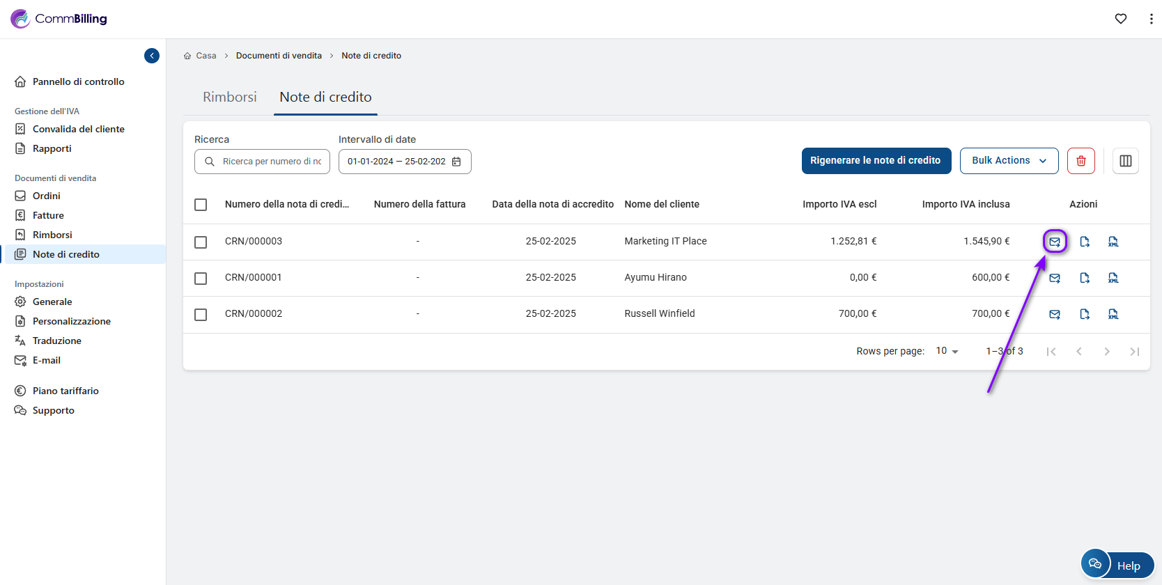The height and width of the screenshot is (585, 1162).
Task: Select the checkbox for CRN/000003
Action: (201, 242)
